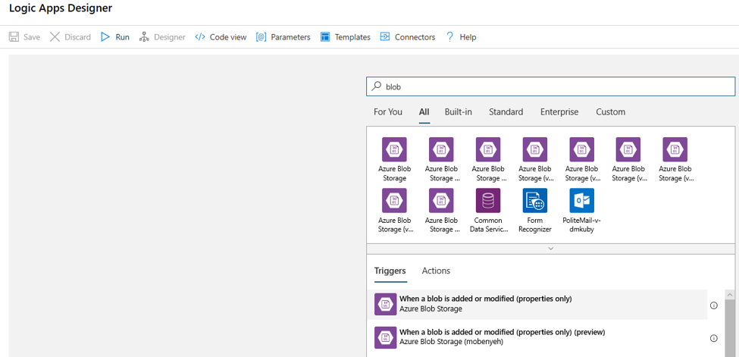The height and width of the screenshot is (357, 739).
Task: Switch to the Built-in tab
Action: [458, 111]
